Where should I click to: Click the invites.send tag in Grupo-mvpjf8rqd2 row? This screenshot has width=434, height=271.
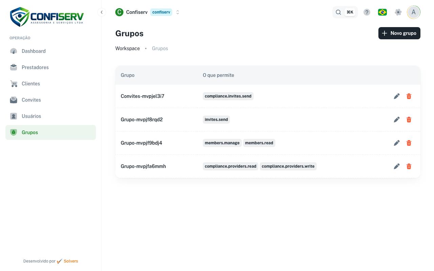[x=216, y=120]
